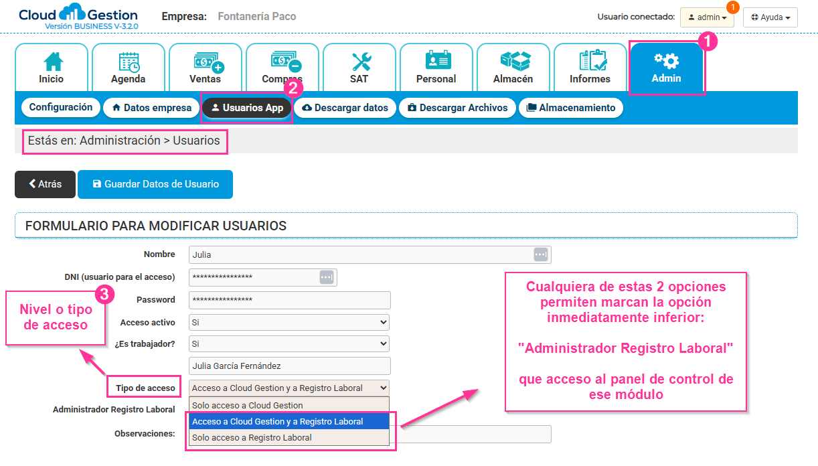The image size is (818, 466).
Task: Select the Usuarios App pill
Action: (247, 108)
